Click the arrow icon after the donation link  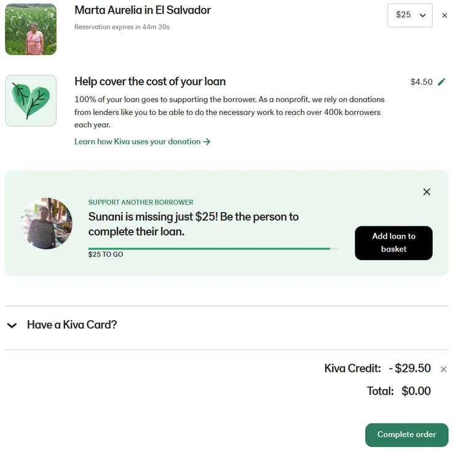point(207,141)
